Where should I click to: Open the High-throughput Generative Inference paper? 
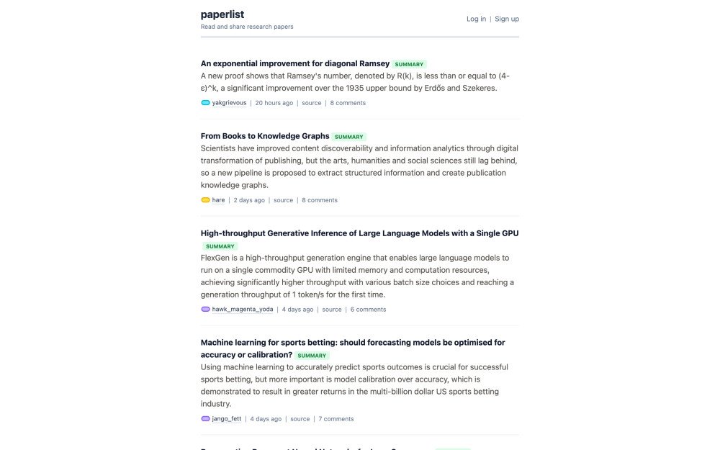point(359,233)
